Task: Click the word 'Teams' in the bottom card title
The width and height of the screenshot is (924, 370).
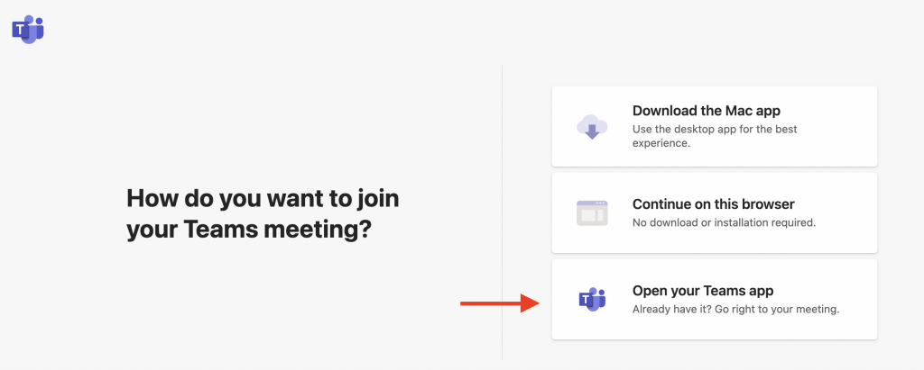Action: click(x=716, y=291)
